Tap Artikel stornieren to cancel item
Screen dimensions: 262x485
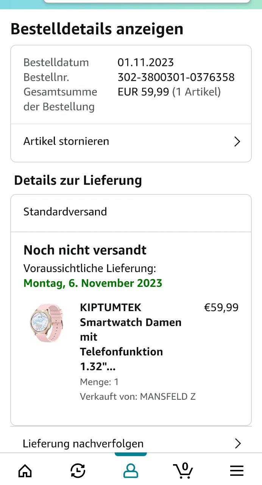tap(66, 141)
